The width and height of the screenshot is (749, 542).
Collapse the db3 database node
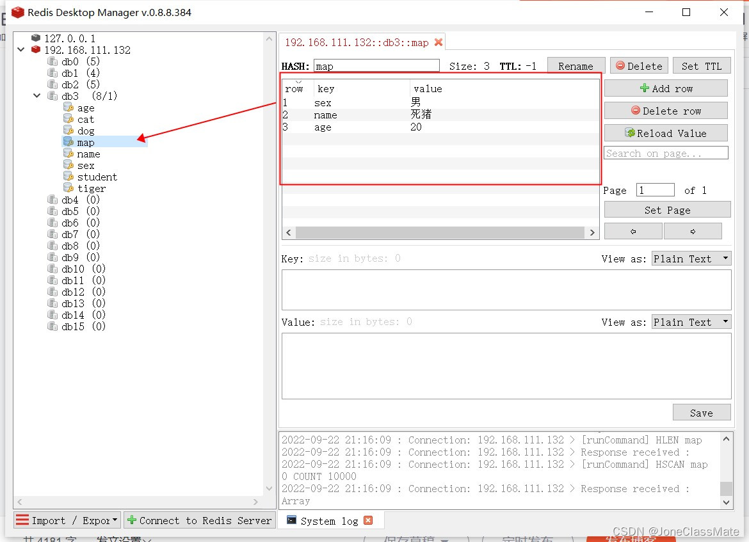pyautogui.click(x=36, y=95)
